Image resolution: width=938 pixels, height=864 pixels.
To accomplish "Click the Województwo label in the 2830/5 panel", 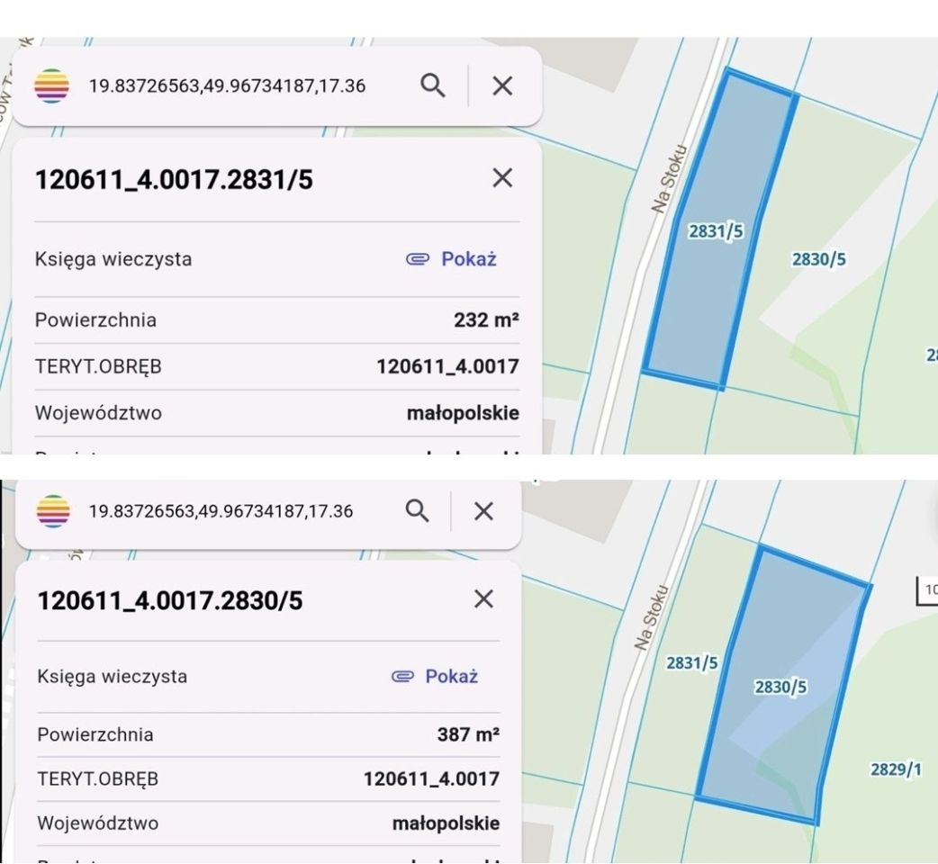I will coord(98,823).
